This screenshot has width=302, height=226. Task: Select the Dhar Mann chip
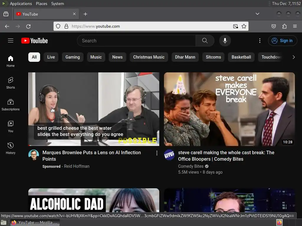click(x=185, y=57)
